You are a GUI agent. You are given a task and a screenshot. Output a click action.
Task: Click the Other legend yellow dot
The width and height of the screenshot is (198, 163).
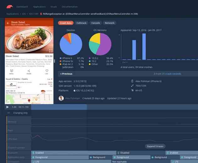pos(90,64)
